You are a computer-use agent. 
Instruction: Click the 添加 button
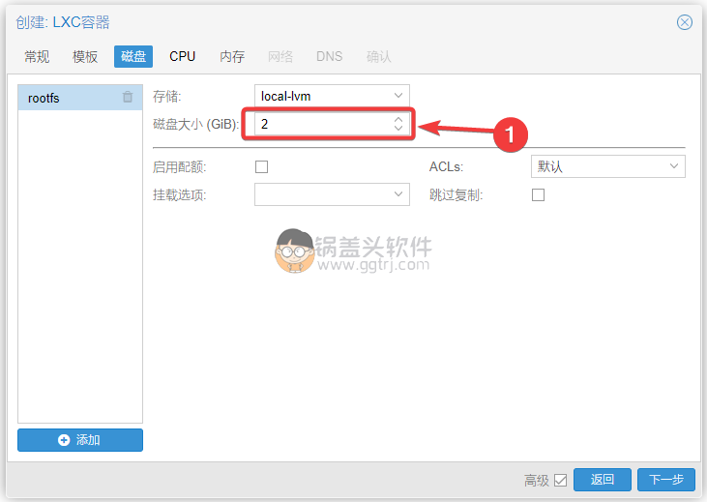pos(80,440)
